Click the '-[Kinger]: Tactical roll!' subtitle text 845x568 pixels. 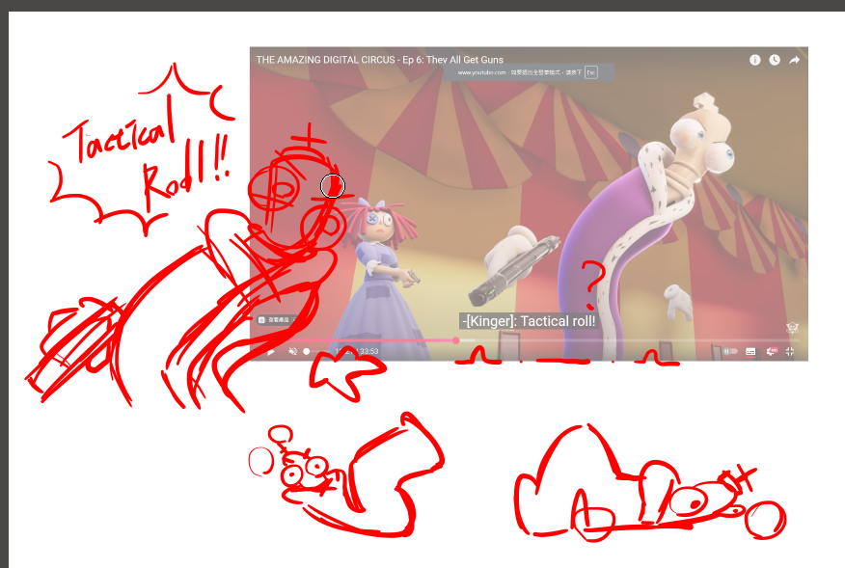(x=528, y=321)
